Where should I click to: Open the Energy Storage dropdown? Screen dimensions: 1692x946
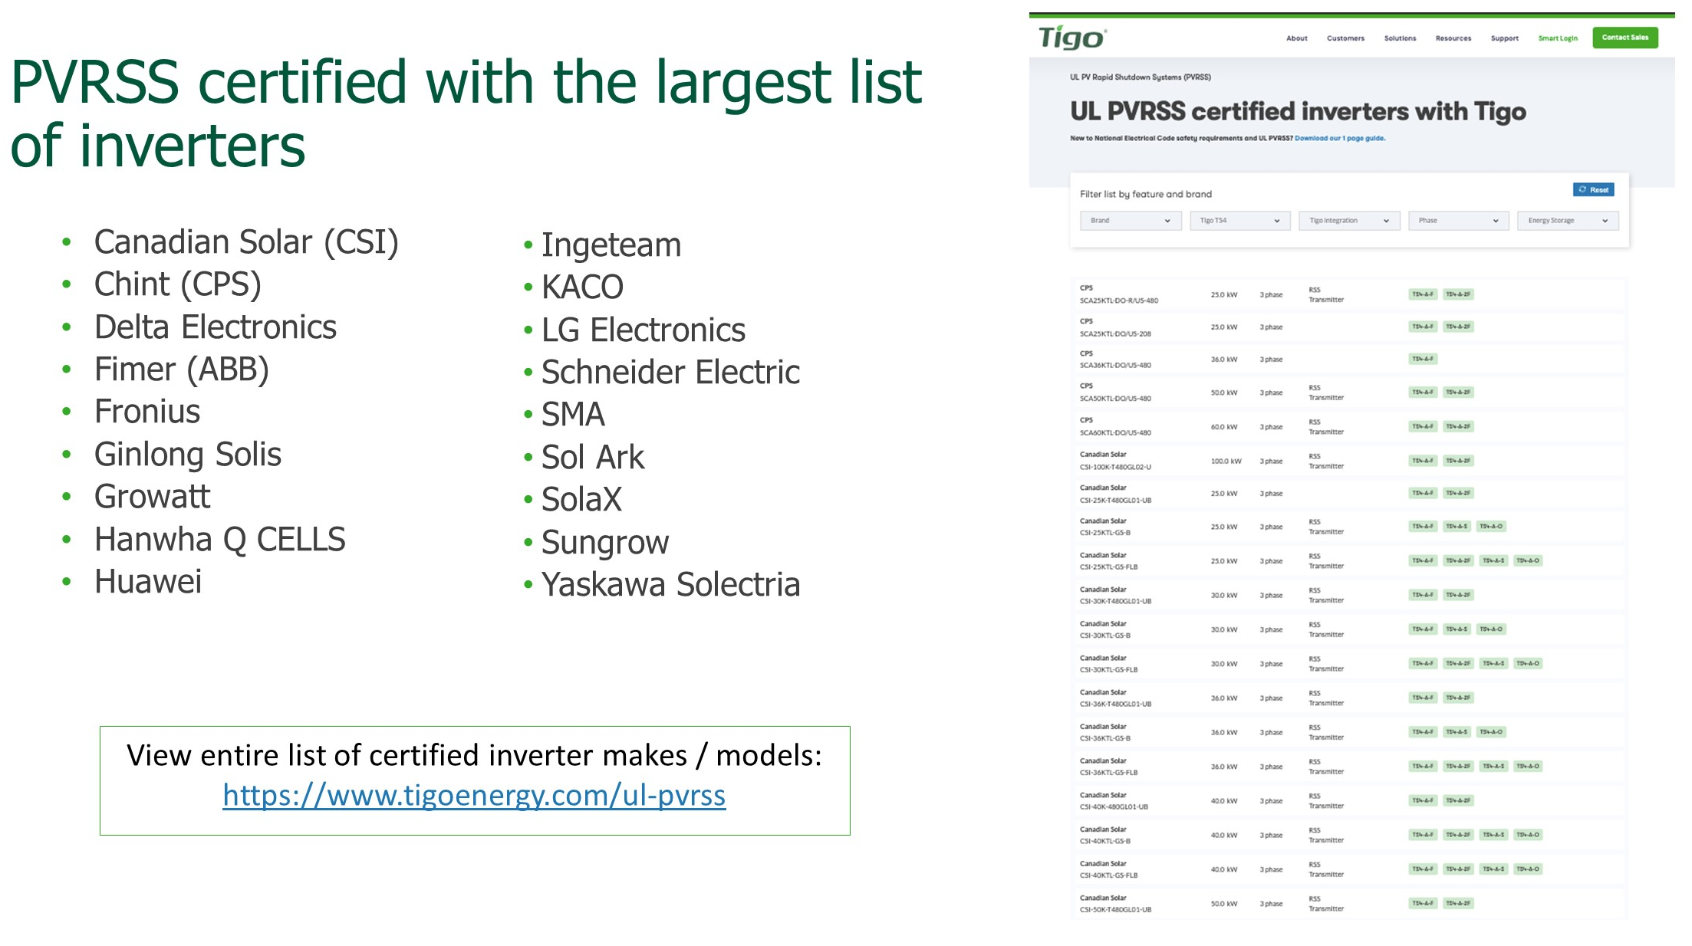(1568, 221)
